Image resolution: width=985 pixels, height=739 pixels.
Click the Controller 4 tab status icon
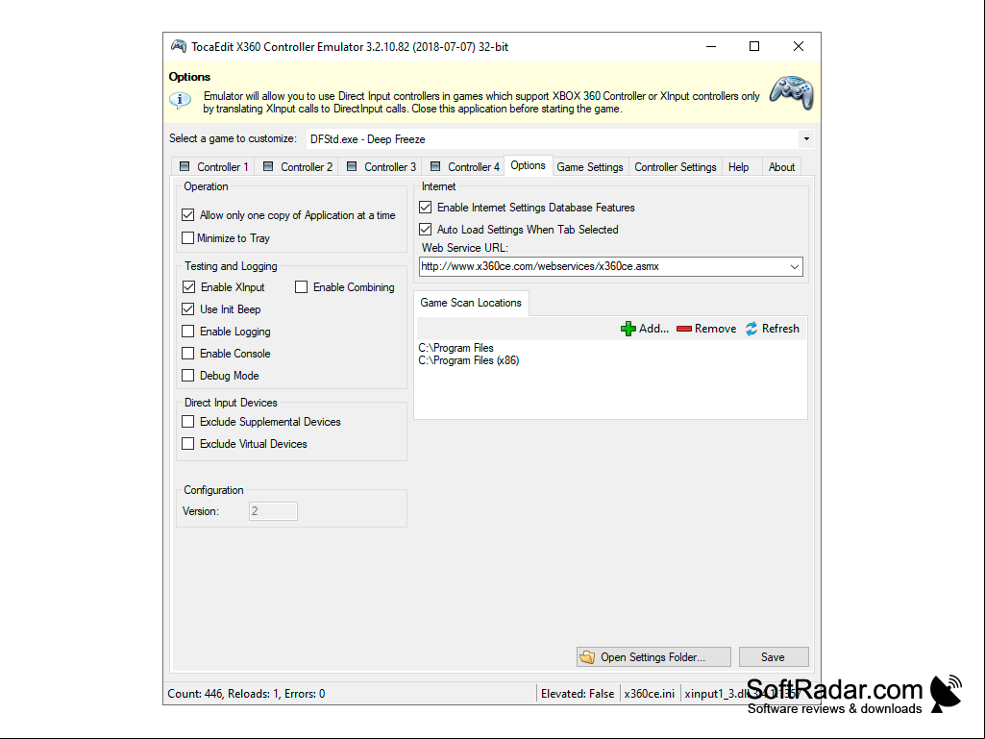point(435,166)
